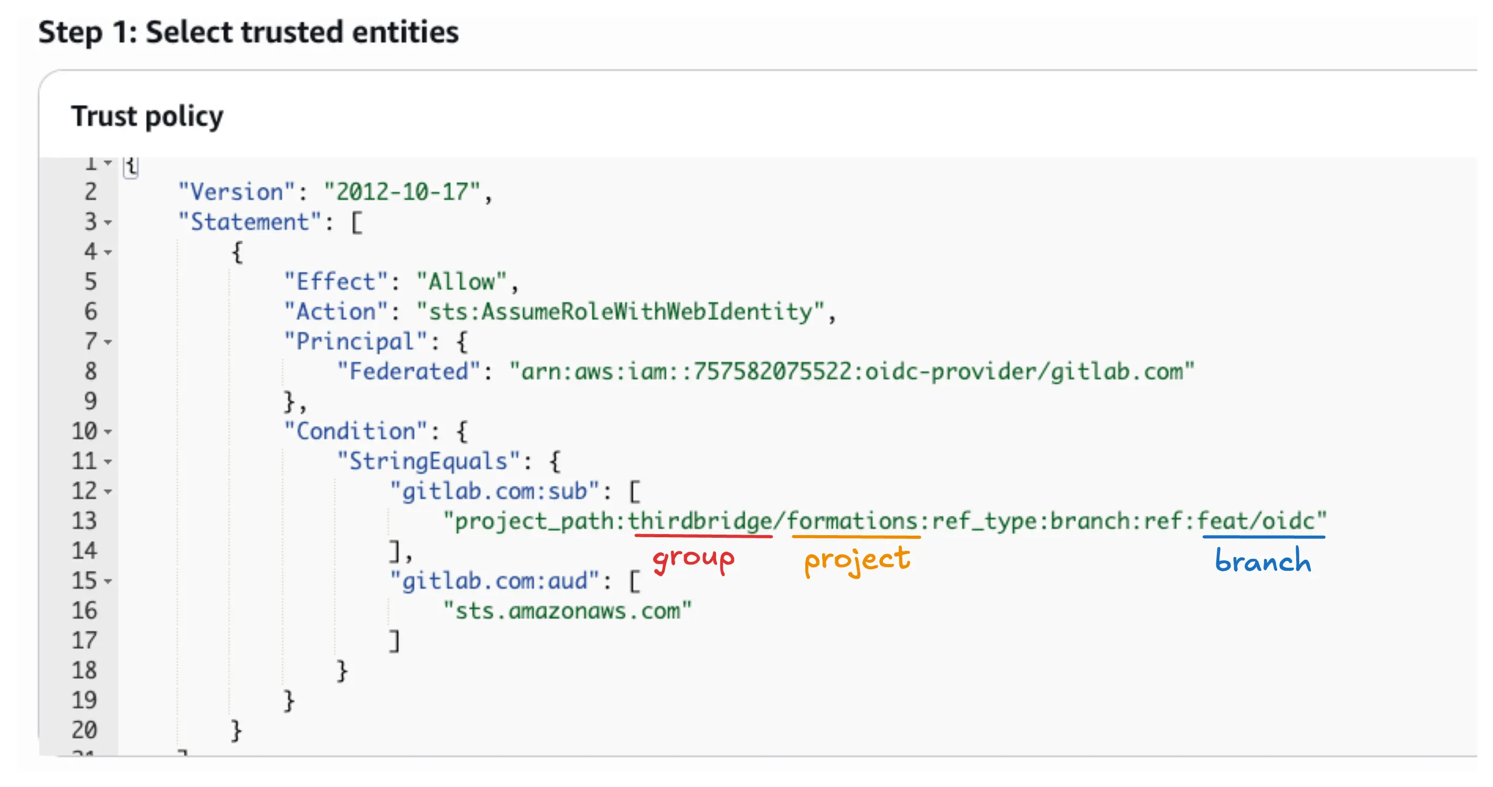Collapse the top-level JSON block on line 1
Screen dimensions: 1493x787
tap(108, 163)
